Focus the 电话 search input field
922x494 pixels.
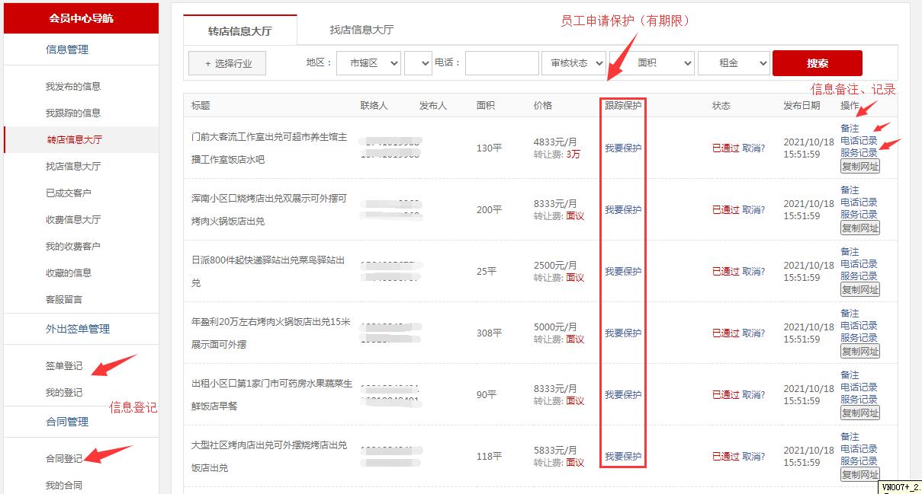point(502,63)
